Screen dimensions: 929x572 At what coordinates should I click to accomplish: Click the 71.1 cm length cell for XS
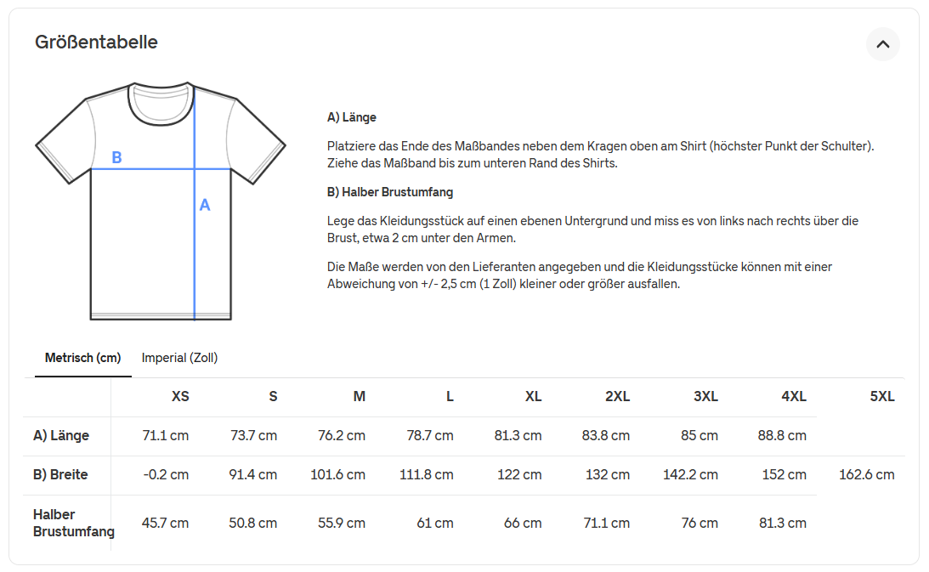[x=166, y=436]
